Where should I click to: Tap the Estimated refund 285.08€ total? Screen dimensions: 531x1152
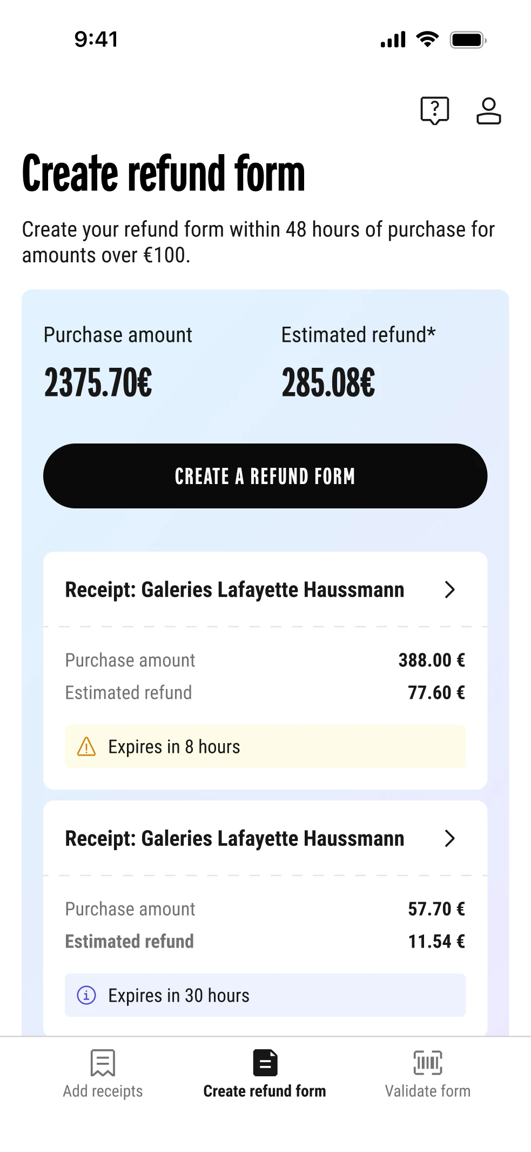tap(328, 382)
